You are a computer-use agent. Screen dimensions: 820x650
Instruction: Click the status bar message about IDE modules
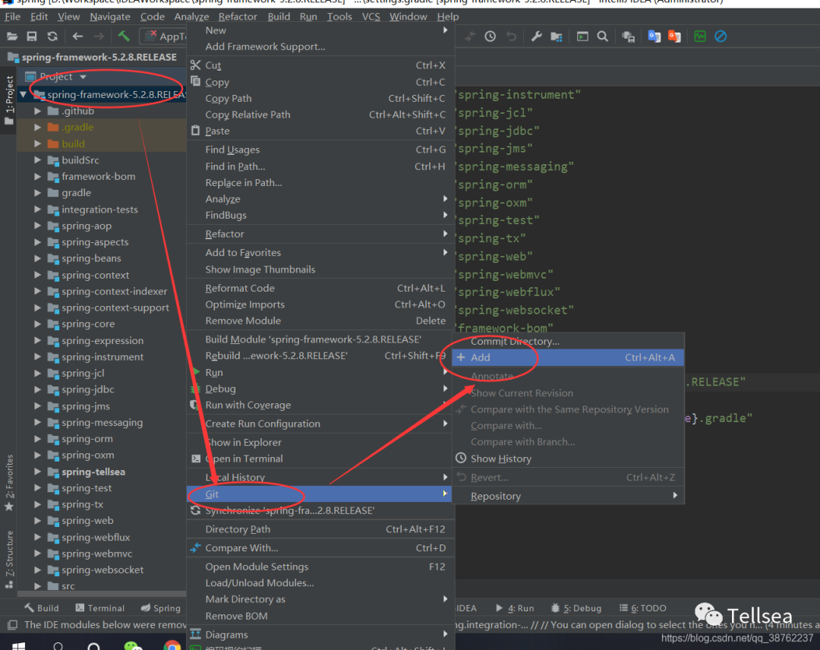click(105, 624)
